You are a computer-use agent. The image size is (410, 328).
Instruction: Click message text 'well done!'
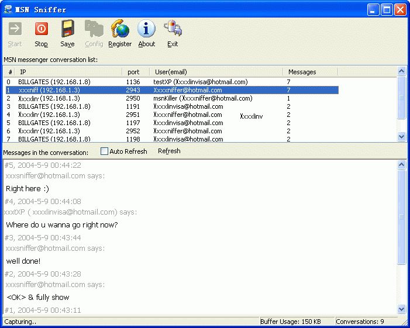[23, 261]
